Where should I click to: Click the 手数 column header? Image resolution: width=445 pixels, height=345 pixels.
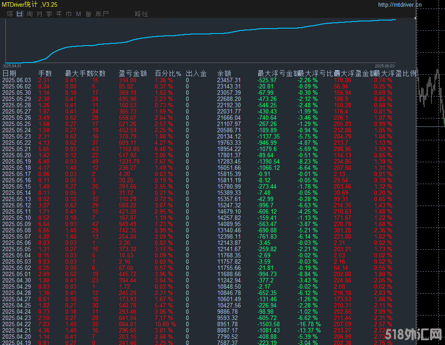click(x=45, y=74)
